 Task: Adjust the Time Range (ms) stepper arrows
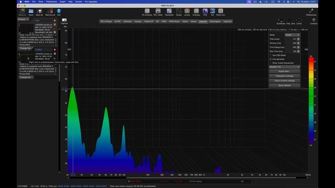click(298, 47)
